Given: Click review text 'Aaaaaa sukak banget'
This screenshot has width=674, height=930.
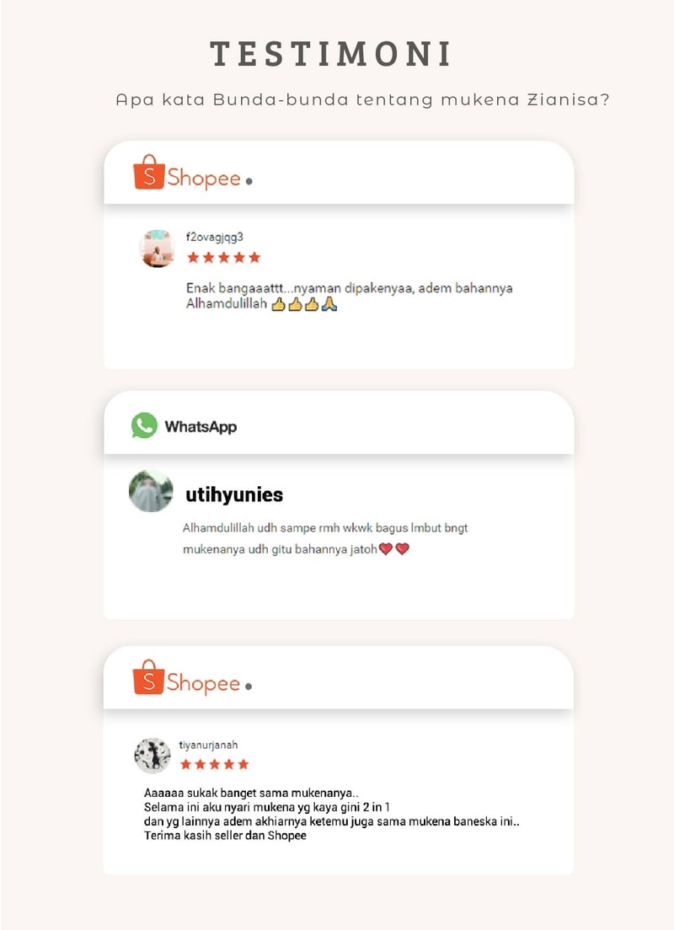Looking at the screenshot, I should (332, 814).
